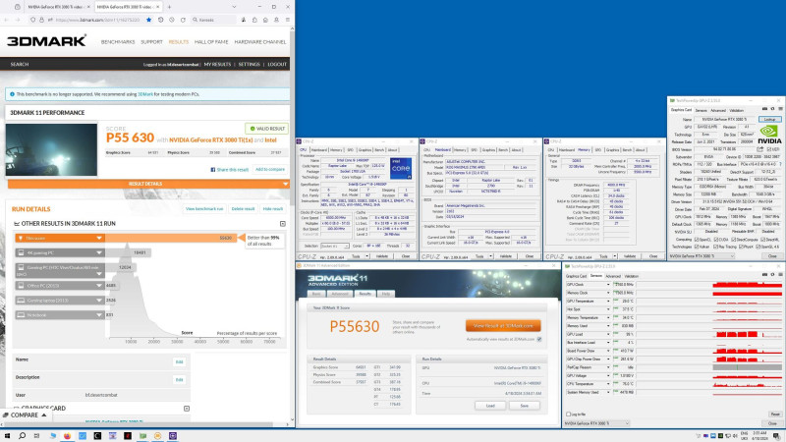Open the browser hamburger menu
Viewport: 786px width, 442px height.
[287, 20]
